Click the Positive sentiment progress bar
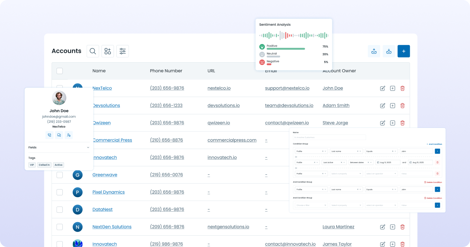This screenshot has width=470, height=247. pos(286,49)
